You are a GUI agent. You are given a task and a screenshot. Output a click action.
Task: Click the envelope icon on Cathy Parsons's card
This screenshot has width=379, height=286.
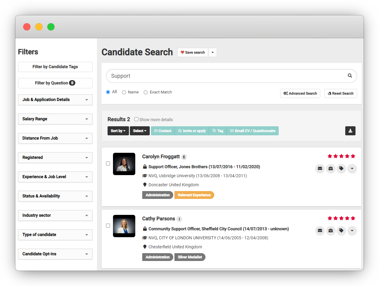320,231
